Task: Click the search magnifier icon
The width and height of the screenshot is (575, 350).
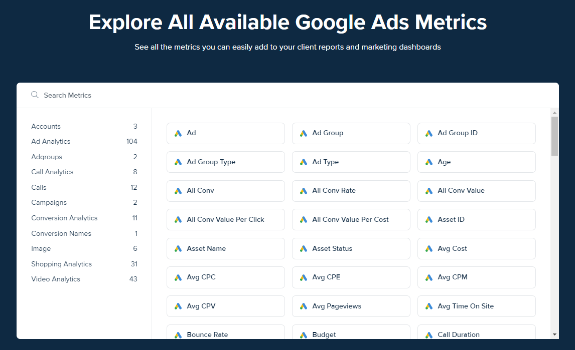Action: [x=35, y=95]
